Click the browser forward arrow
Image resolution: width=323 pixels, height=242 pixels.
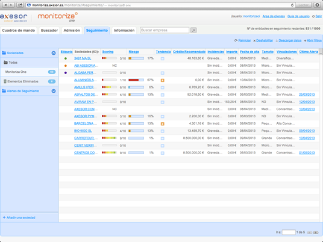(x=11, y=5)
